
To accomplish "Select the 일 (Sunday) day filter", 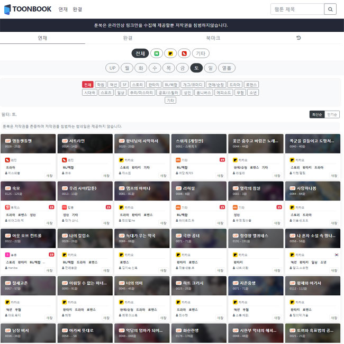I will click(210, 68).
